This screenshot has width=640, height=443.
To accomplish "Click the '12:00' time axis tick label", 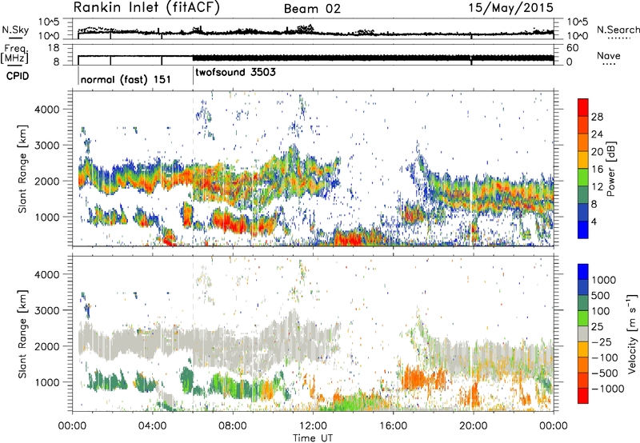I will pos(313,426).
